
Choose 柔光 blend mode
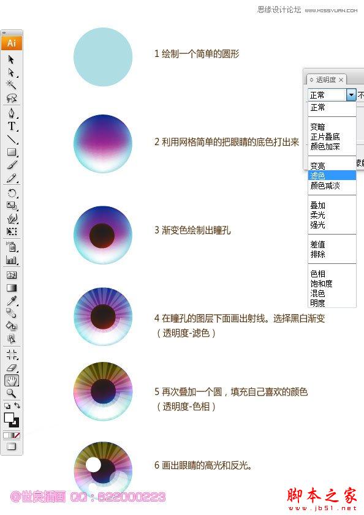(x=332, y=215)
